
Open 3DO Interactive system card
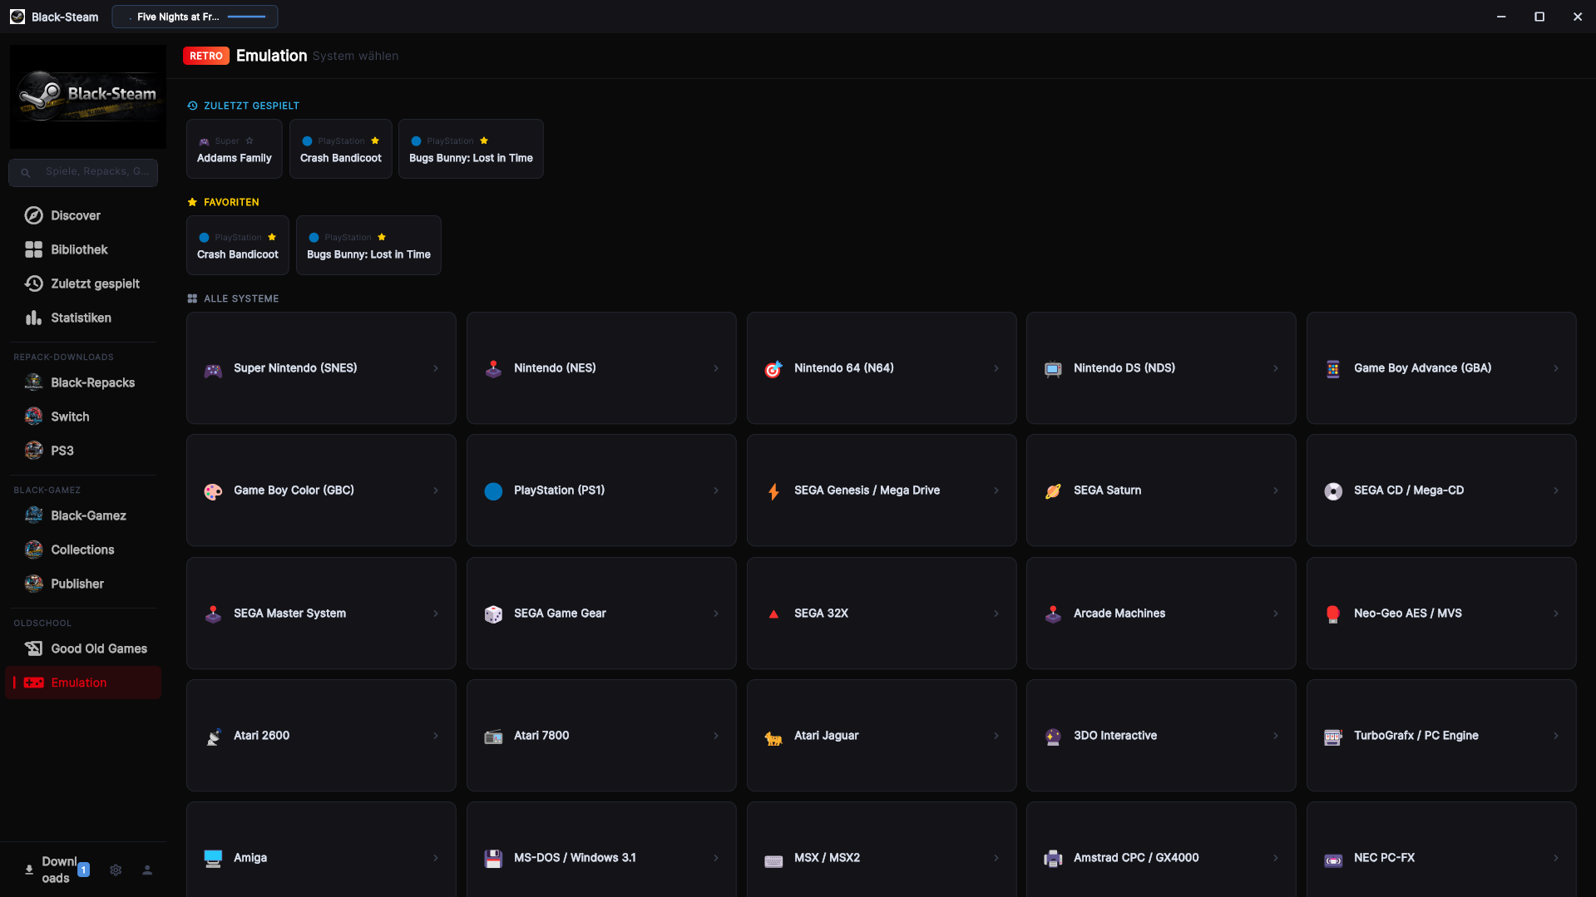(1161, 736)
